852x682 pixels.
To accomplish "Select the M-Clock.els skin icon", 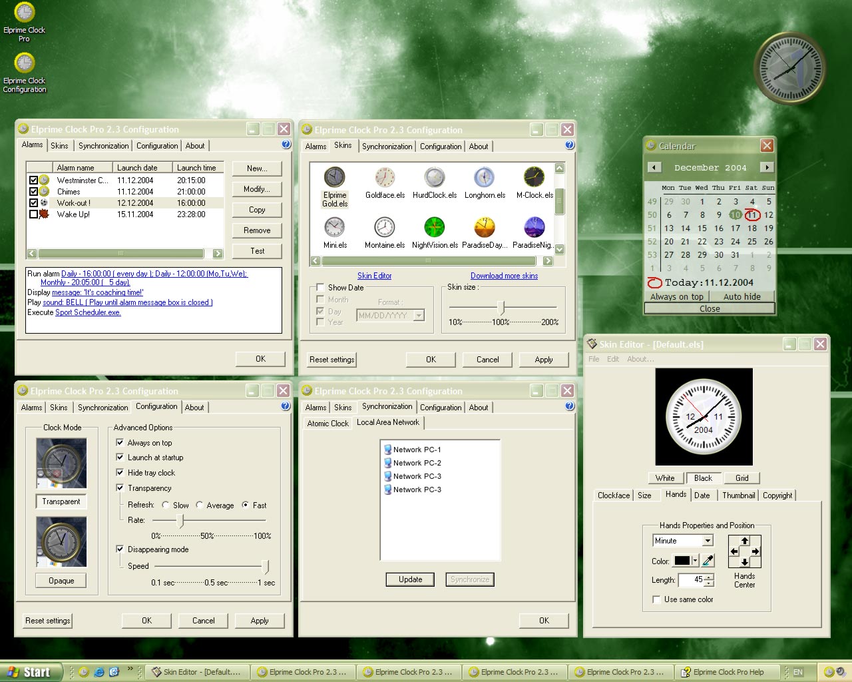I will coord(534,177).
